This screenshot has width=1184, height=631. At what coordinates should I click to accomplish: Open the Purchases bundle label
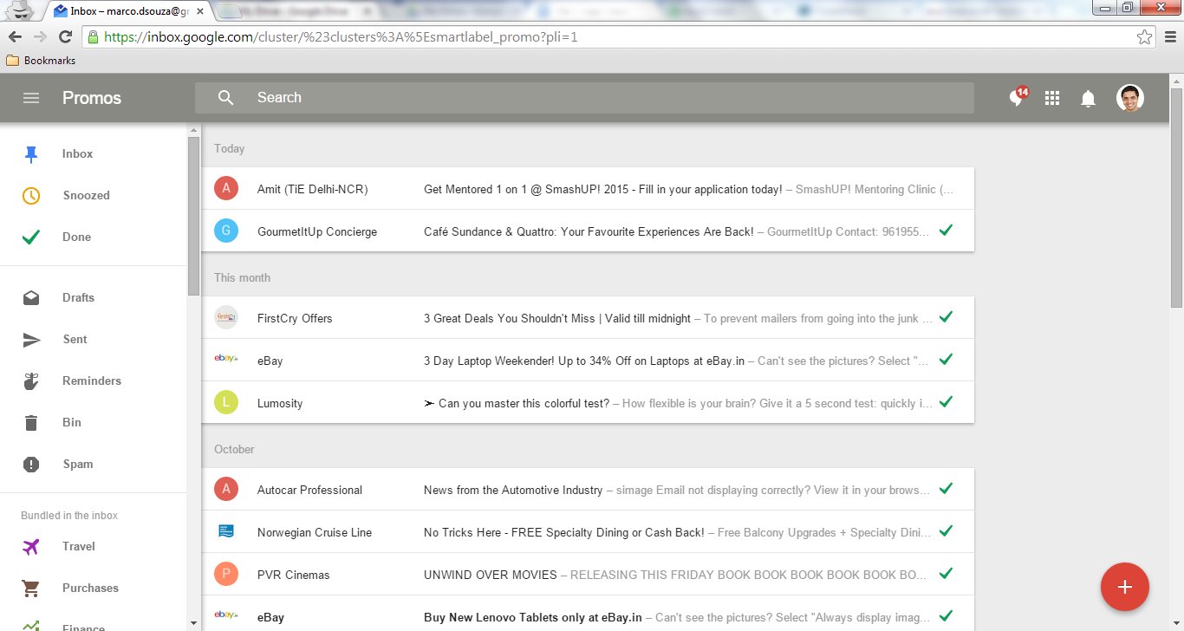coord(90,588)
